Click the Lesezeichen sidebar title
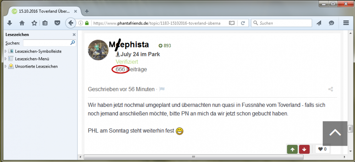 coord(17,35)
